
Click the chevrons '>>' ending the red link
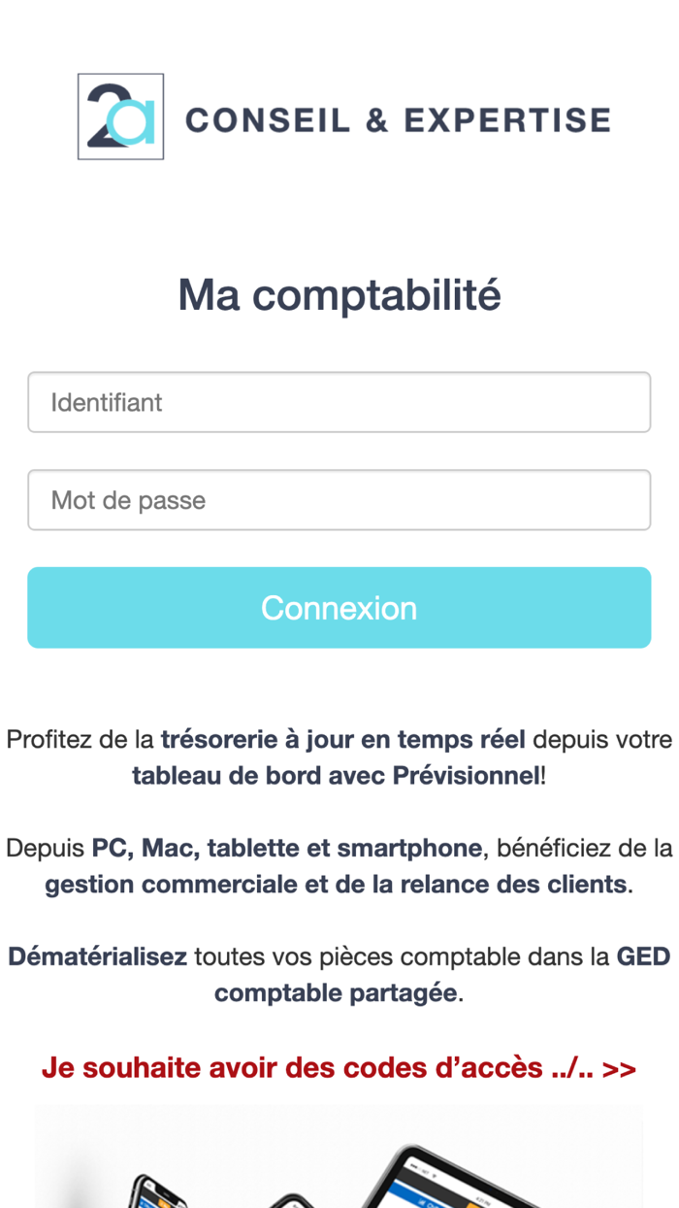pos(619,1067)
